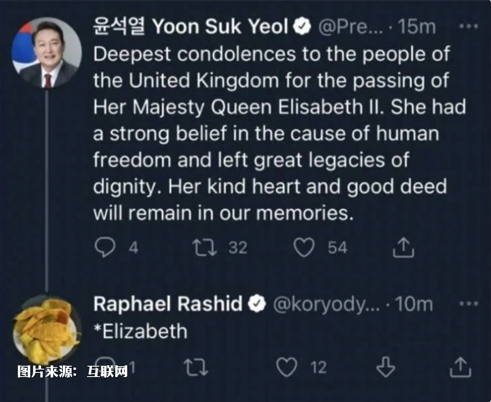Retweet Raphael Rashid's *Elizabeth reply

coord(196,368)
